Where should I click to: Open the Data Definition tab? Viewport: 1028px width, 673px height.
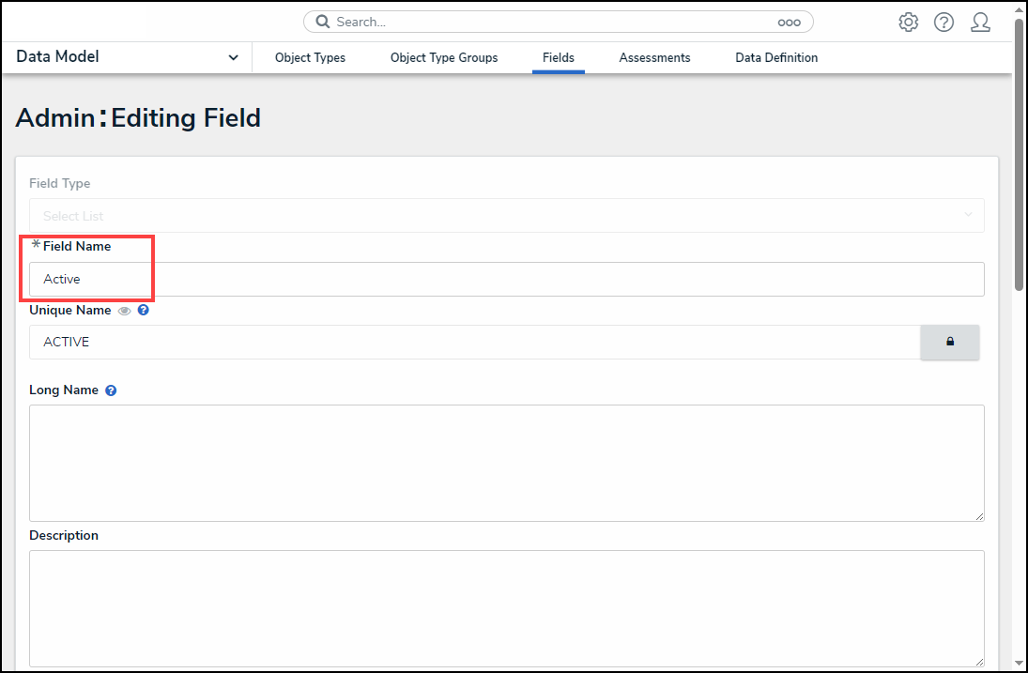776,58
